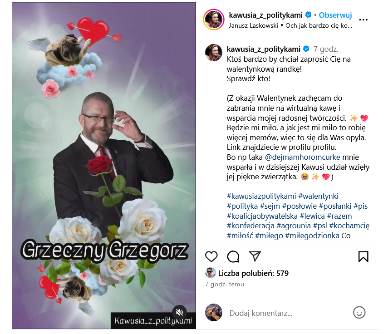388x334 pixels.
Task: Open the 7 godz. timestamp in the caption
Action: tap(326, 49)
